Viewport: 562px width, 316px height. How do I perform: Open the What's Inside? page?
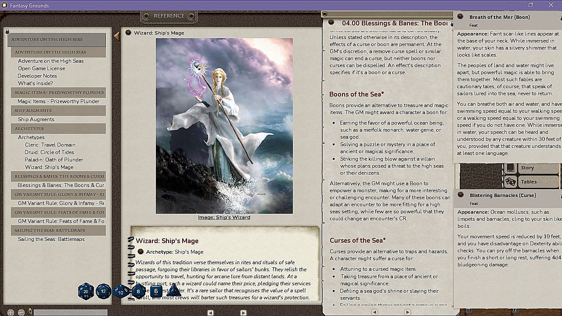[x=36, y=83]
